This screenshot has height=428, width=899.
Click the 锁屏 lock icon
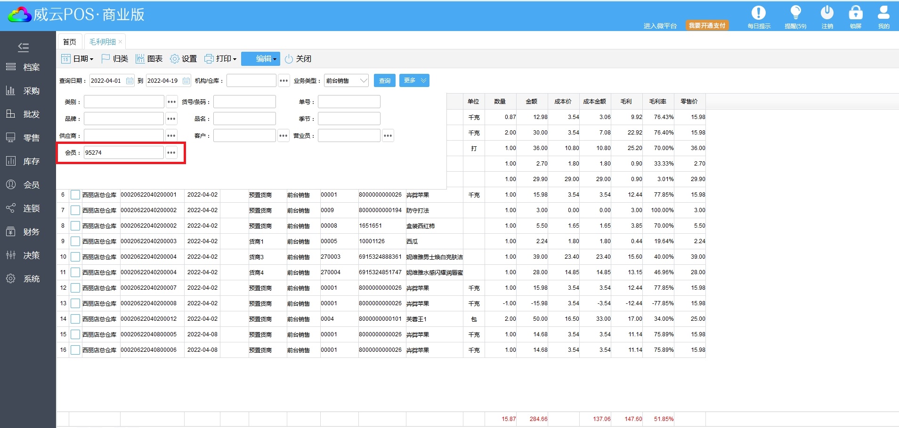click(x=856, y=13)
